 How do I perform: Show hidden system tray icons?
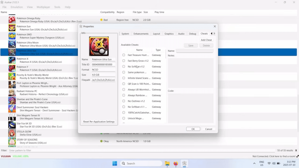point(254,163)
